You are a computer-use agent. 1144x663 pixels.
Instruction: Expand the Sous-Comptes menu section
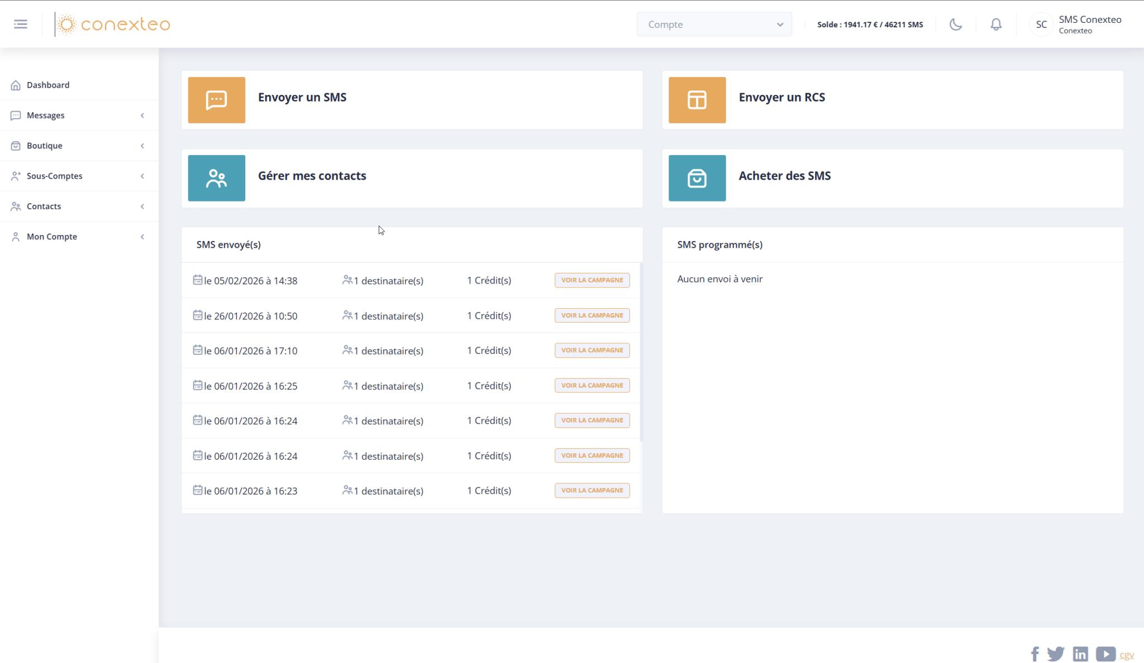click(x=79, y=176)
